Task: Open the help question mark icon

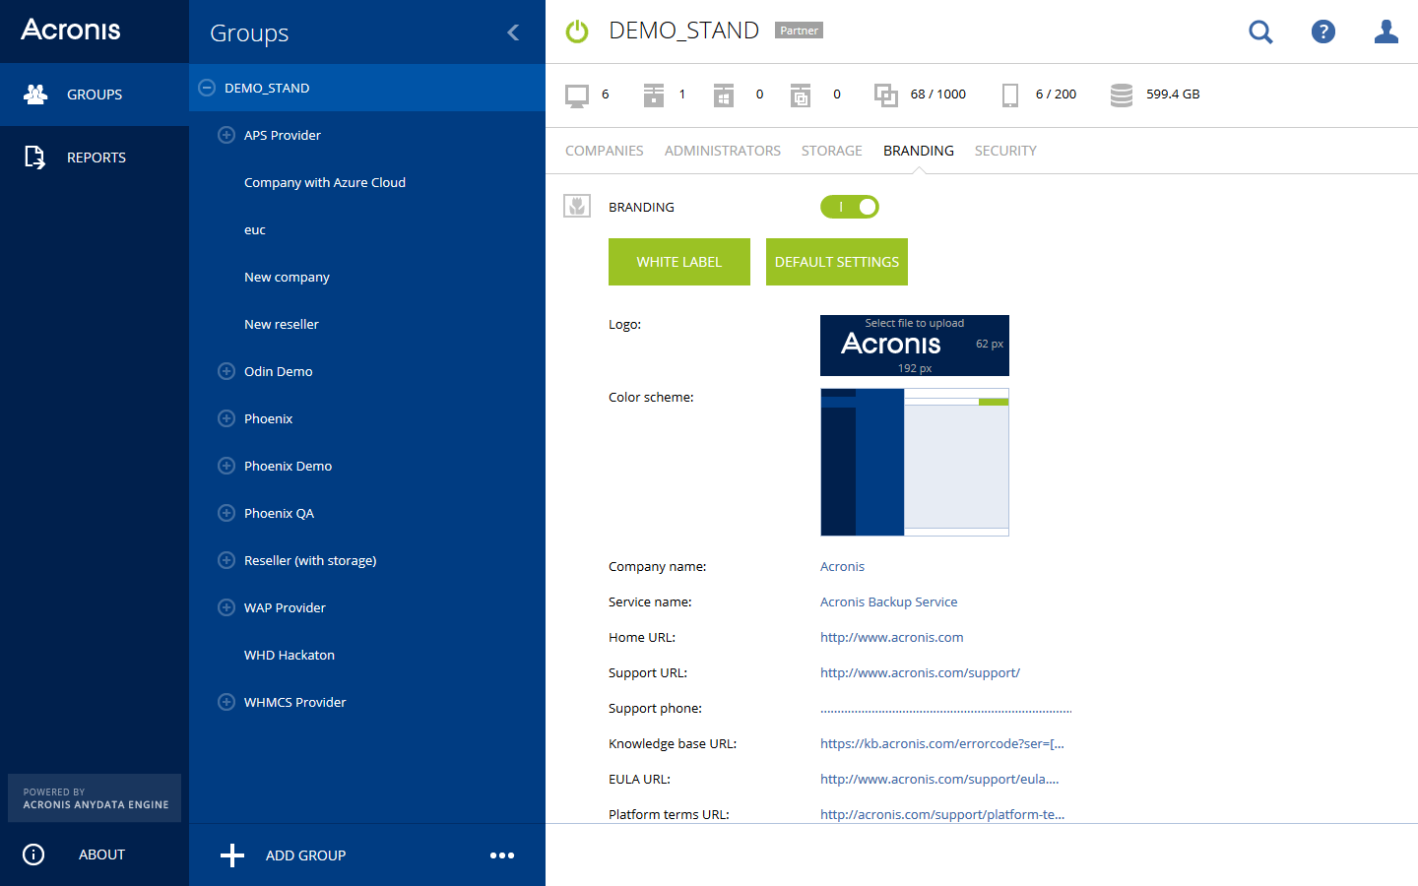Action: 1323,32
